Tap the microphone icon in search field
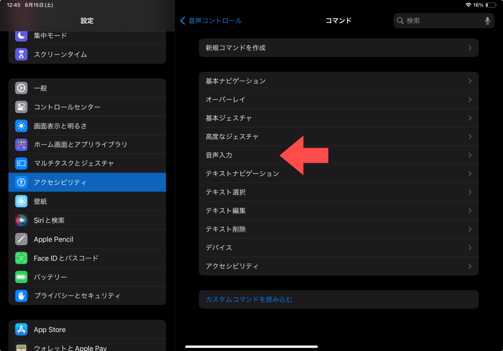 pyautogui.click(x=487, y=21)
